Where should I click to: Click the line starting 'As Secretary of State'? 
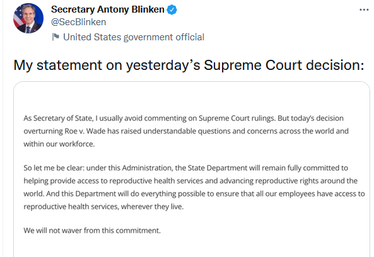click(184, 118)
